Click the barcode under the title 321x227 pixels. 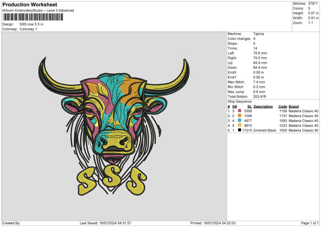[33, 17]
